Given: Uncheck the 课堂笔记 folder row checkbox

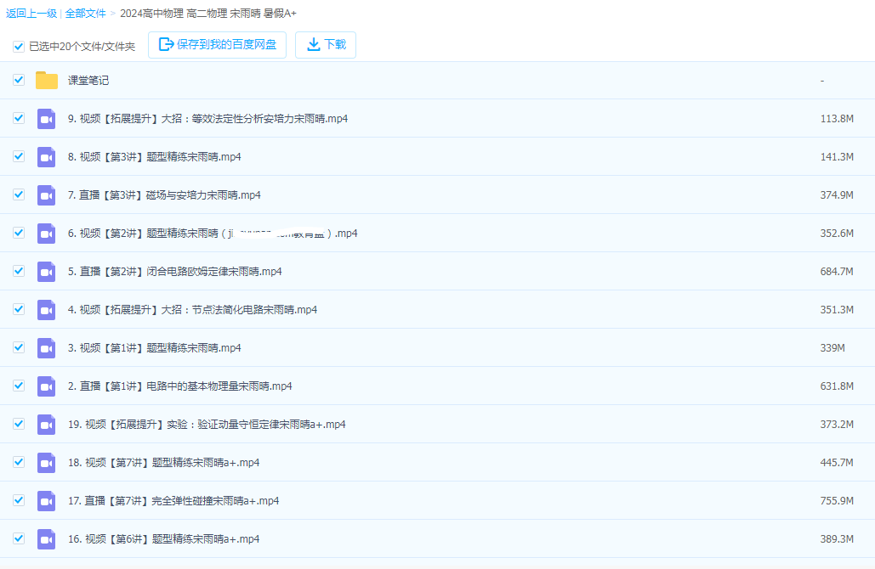Looking at the screenshot, I should pyautogui.click(x=18, y=81).
